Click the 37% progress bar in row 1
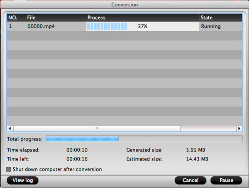This screenshot has height=188, width=249. [x=142, y=26]
